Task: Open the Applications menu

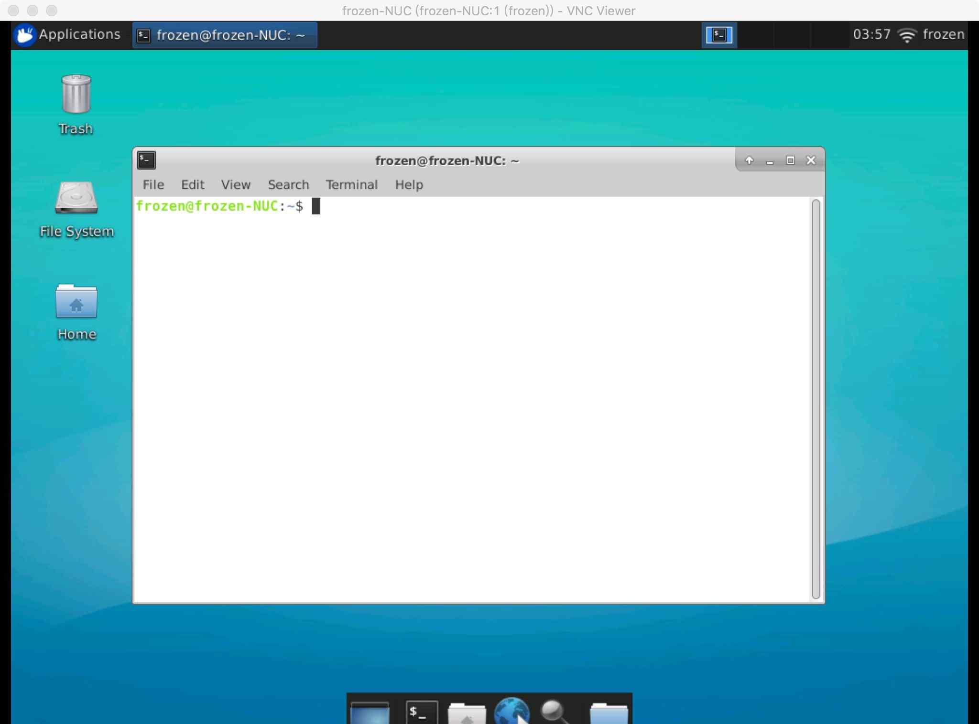Action: [67, 34]
